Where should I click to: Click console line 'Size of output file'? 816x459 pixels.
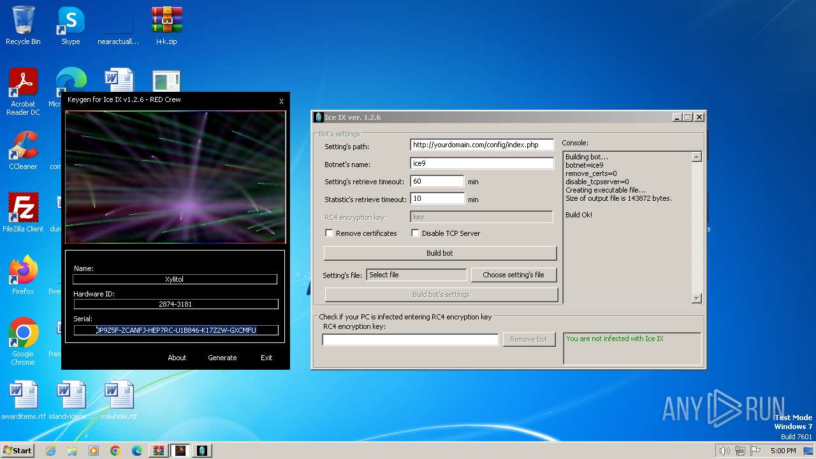coord(618,198)
